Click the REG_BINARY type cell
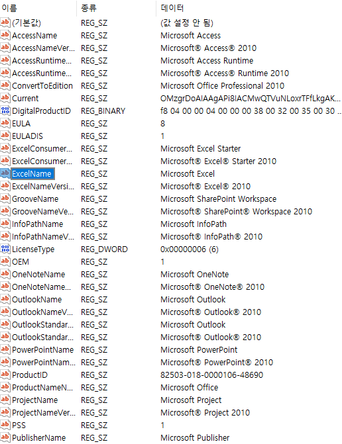The width and height of the screenshot is (342, 444). tap(103, 111)
